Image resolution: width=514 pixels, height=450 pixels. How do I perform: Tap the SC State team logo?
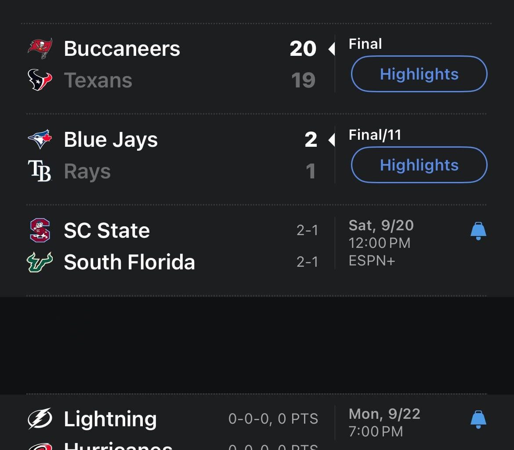40,230
